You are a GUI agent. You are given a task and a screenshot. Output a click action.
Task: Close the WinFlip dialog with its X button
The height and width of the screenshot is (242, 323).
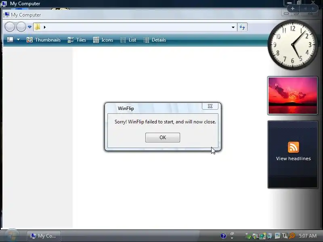[x=210, y=106]
